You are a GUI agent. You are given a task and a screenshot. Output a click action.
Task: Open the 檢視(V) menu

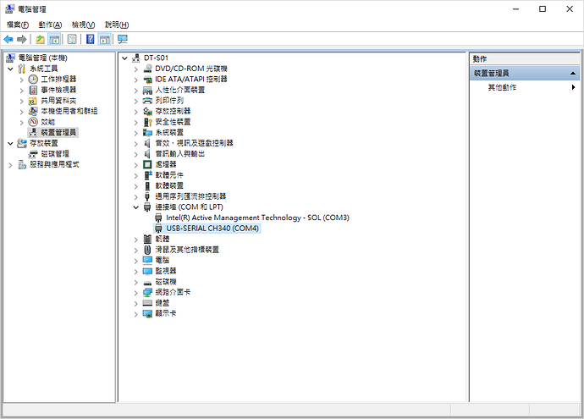coord(83,25)
